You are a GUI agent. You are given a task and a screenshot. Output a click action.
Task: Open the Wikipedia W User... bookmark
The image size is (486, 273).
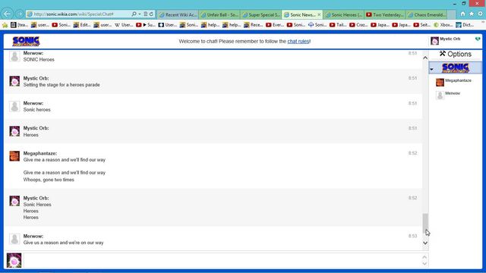[124, 25]
